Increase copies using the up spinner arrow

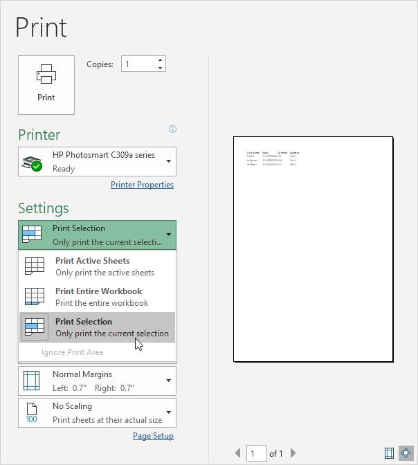tap(161, 60)
